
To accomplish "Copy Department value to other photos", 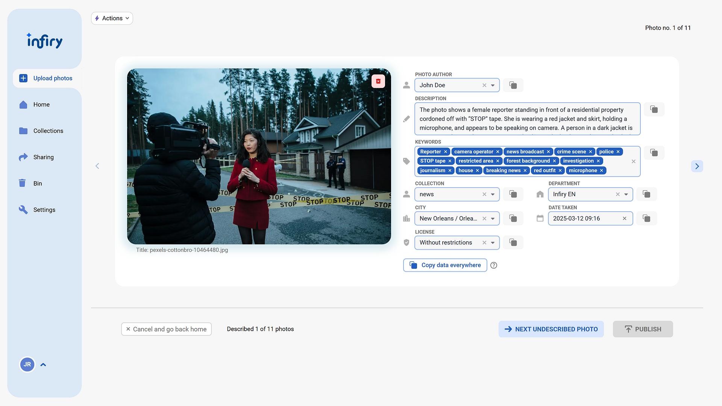I will pyautogui.click(x=646, y=194).
